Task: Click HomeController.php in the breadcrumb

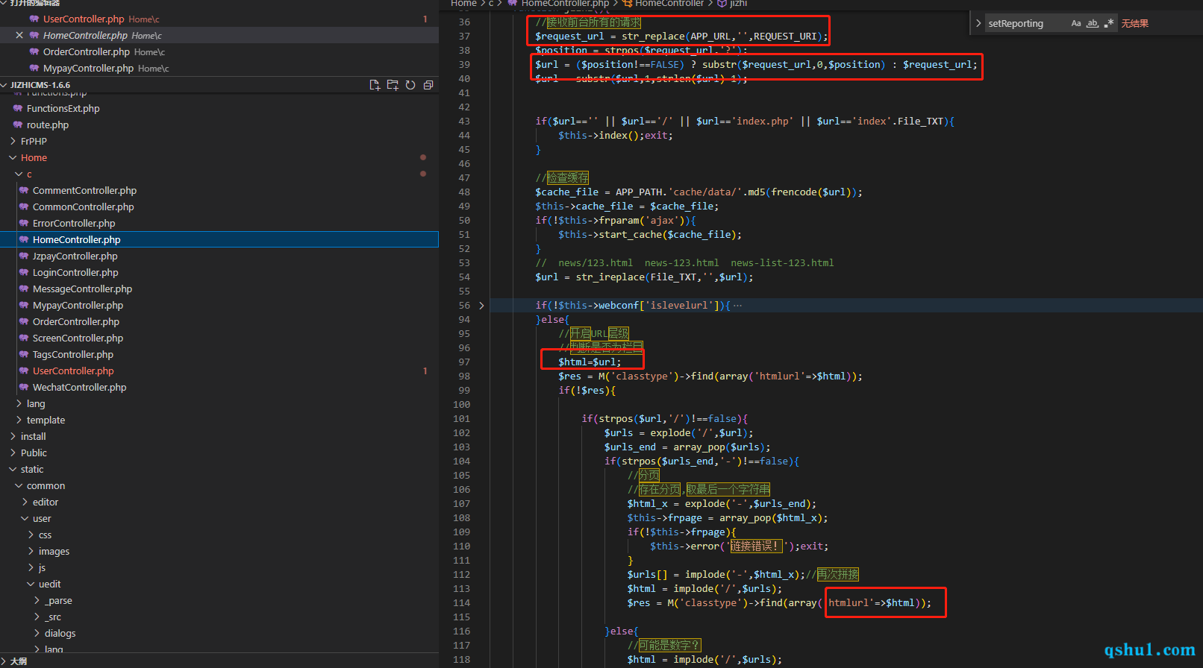Action: click(565, 4)
